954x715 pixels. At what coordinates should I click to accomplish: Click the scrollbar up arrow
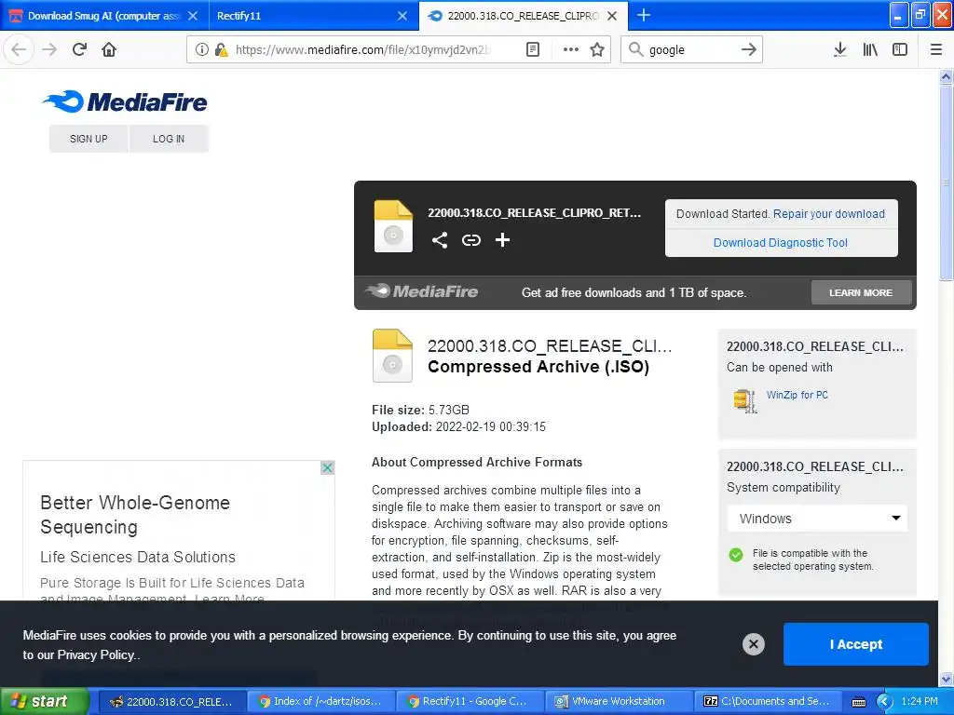click(946, 76)
